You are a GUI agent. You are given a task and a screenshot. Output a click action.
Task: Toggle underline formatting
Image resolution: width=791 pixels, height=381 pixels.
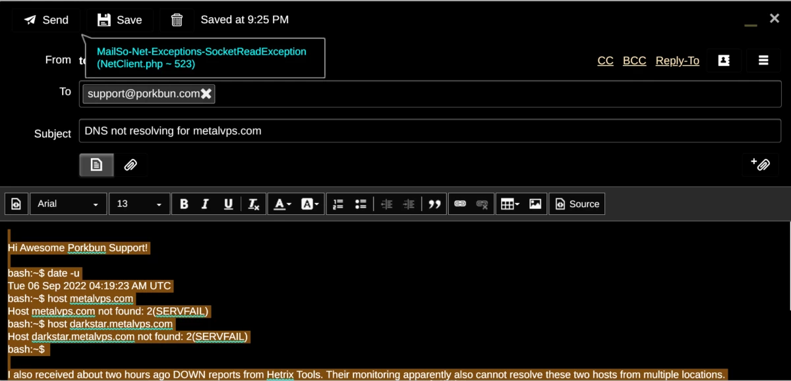(228, 204)
